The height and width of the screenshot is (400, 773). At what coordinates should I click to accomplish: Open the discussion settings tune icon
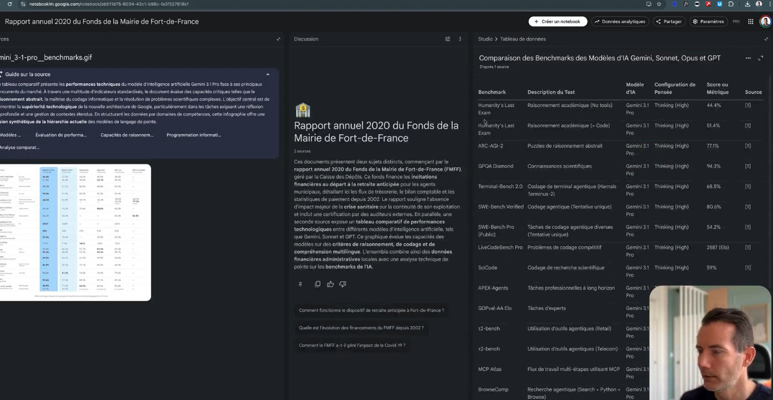pos(447,39)
